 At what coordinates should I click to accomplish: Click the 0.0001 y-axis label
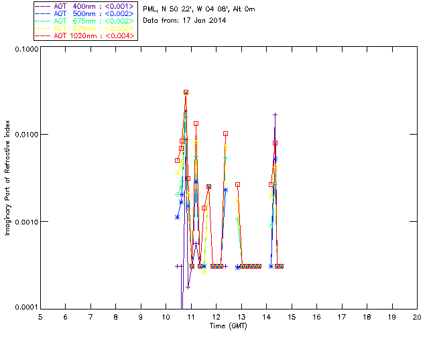click(x=26, y=307)
